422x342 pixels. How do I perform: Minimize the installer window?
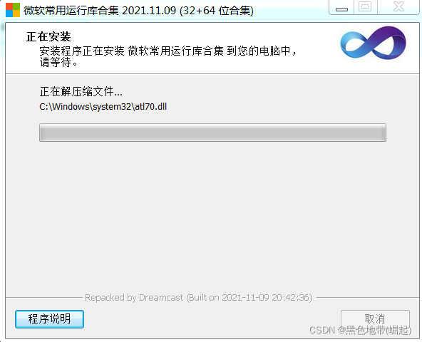pos(341,8)
